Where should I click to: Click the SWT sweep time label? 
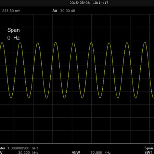[x=148, y=152]
